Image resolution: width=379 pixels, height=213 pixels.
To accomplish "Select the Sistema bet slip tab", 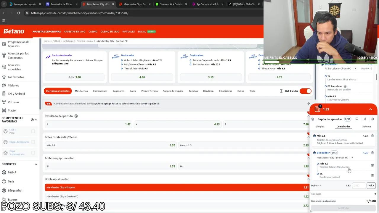I will 367,126.
